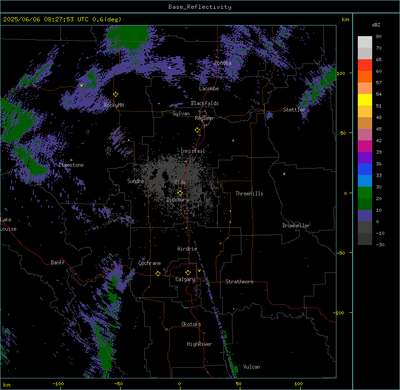The height and width of the screenshot is (390, 400).
Task: Click the Banff label
Action: 58,263
